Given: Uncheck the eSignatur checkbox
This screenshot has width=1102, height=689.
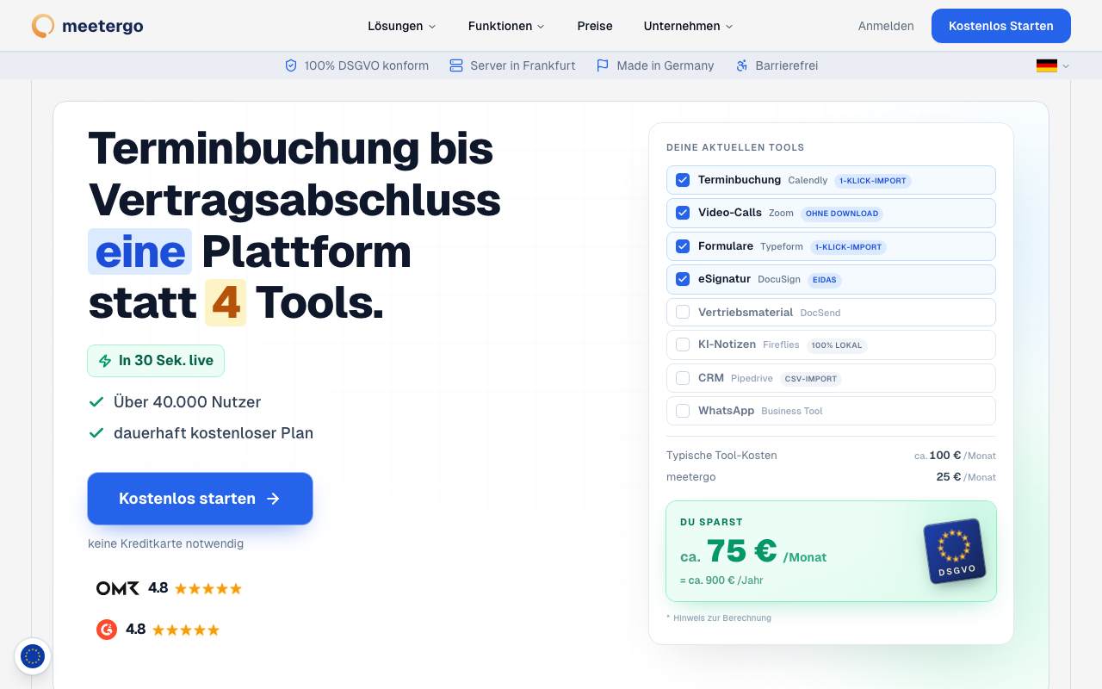Looking at the screenshot, I should [683, 279].
